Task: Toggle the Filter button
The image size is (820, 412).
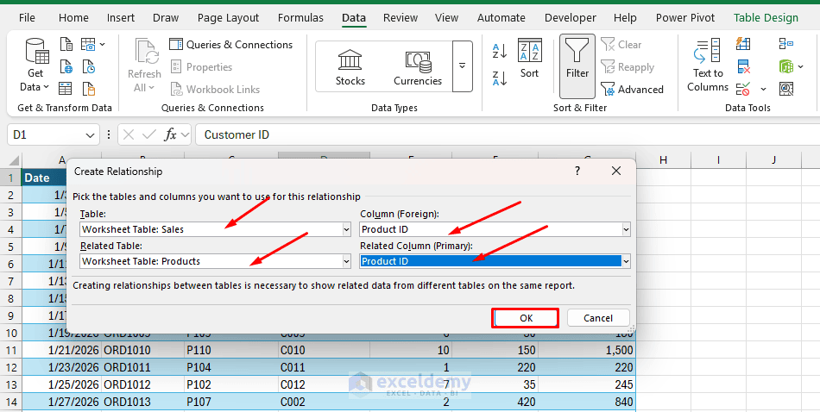Action: [577, 66]
